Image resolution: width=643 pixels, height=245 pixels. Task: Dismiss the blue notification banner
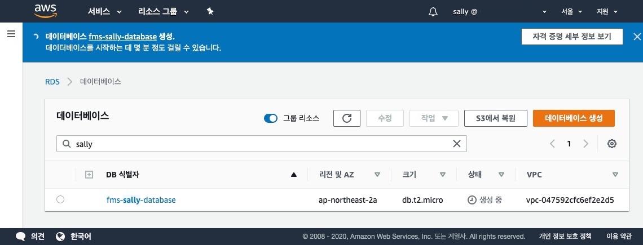(x=637, y=37)
